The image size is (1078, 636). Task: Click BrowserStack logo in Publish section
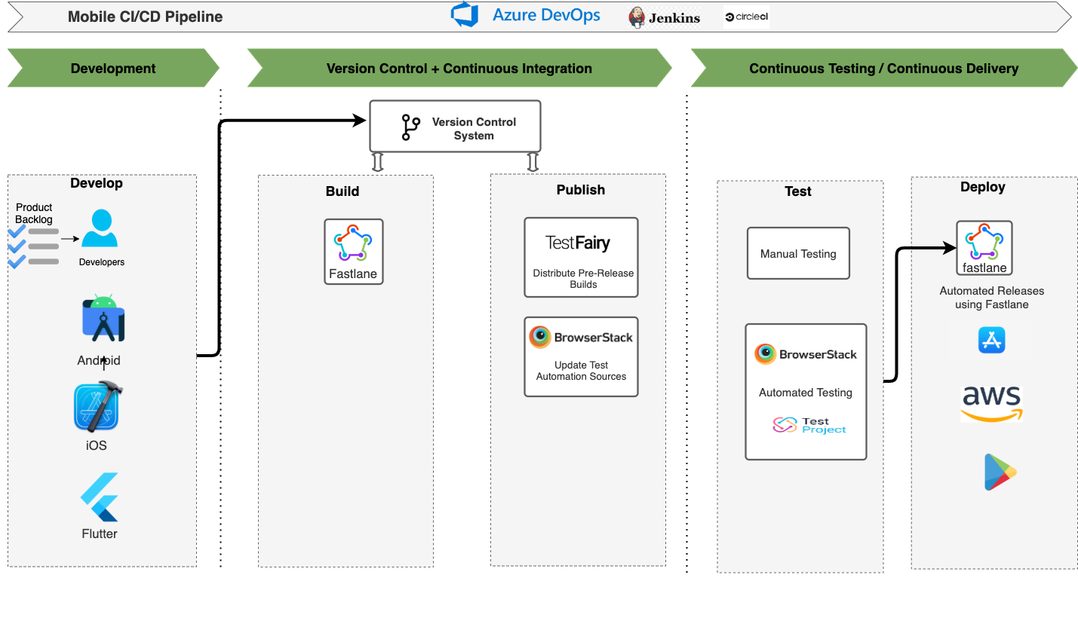pos(581,337)
